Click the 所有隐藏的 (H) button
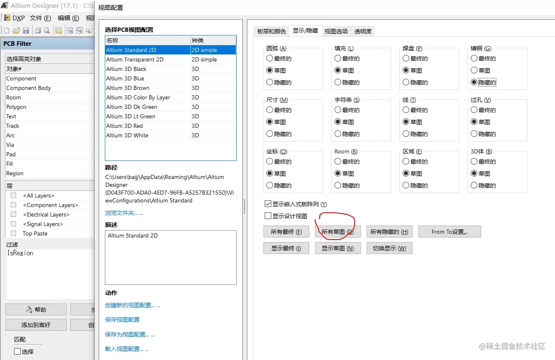This screenshot has height=360, width=555. pos(389,232)
